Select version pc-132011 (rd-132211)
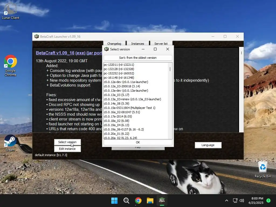Viewport: 276px width, 207px height. [x=136, y=65]
